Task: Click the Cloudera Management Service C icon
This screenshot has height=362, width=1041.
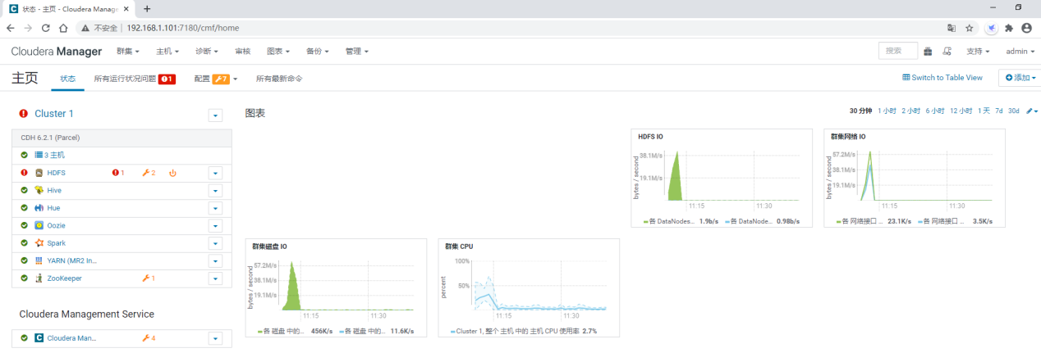Action: pyautogui.click(x=39, y=338)
